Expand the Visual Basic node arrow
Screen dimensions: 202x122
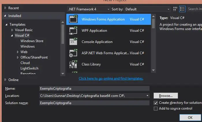point(12,30)
